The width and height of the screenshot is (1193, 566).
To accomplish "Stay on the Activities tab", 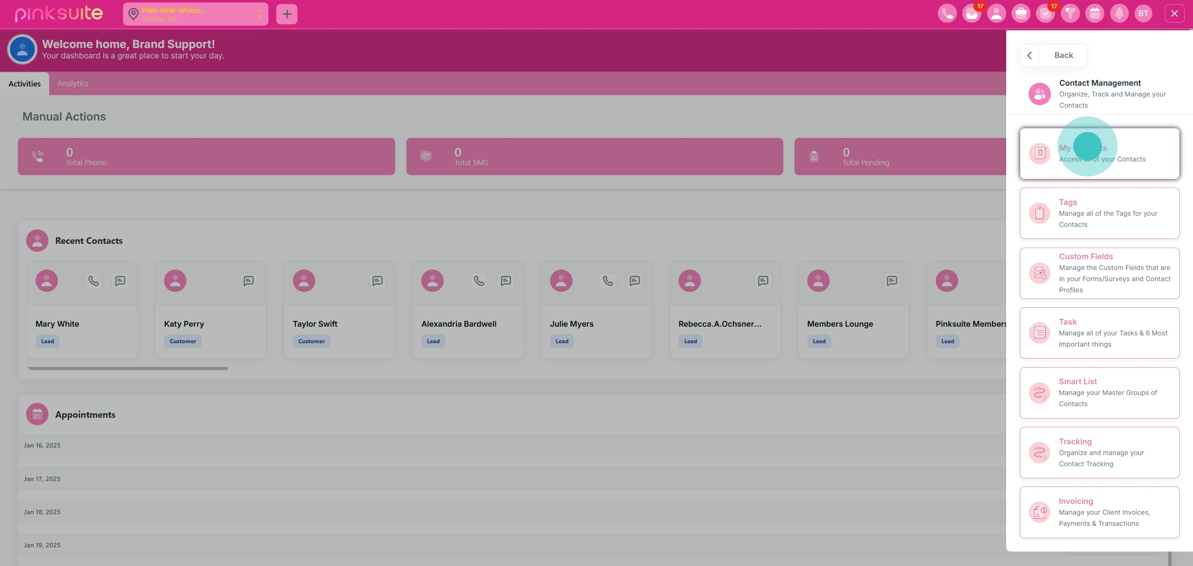I will tap(24, 83).
